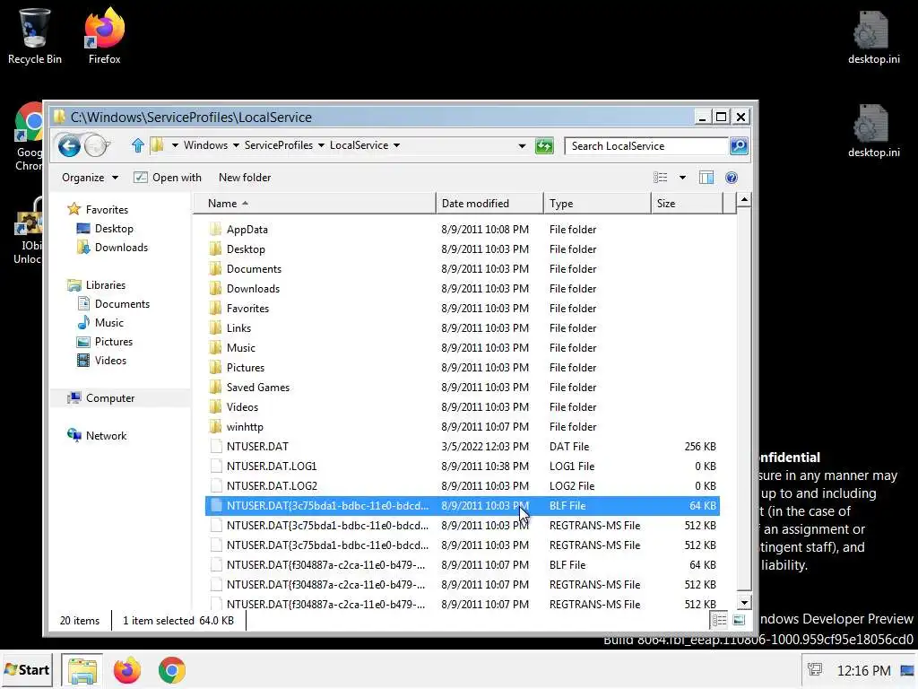
Task: Click New folder button
Action: (245, 178)
